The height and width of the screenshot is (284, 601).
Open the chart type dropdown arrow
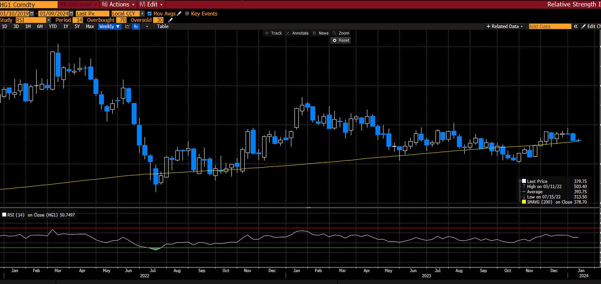coord(147,26)
